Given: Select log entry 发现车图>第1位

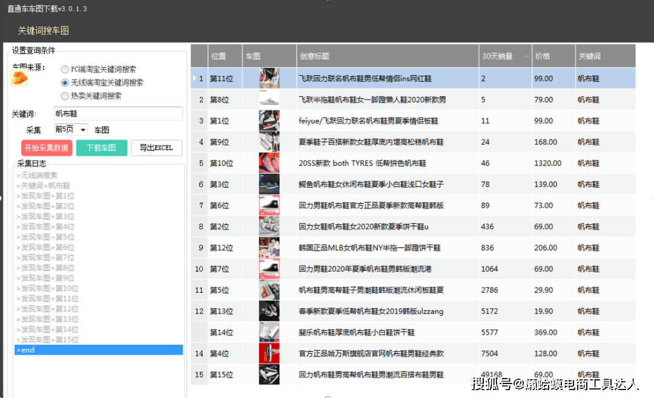Looking at the screenshot, I should (x=45, y=196).
